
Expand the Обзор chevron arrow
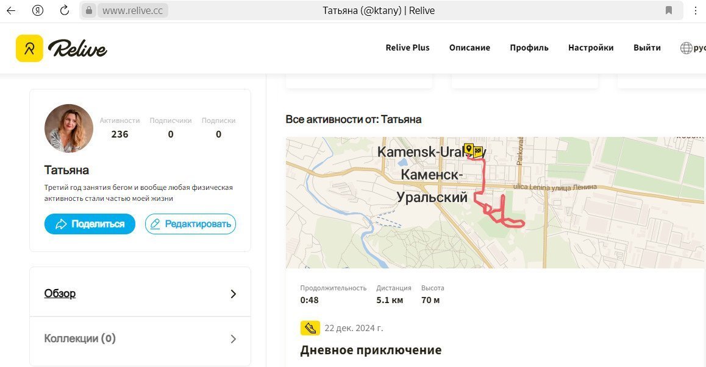[234, 294]
